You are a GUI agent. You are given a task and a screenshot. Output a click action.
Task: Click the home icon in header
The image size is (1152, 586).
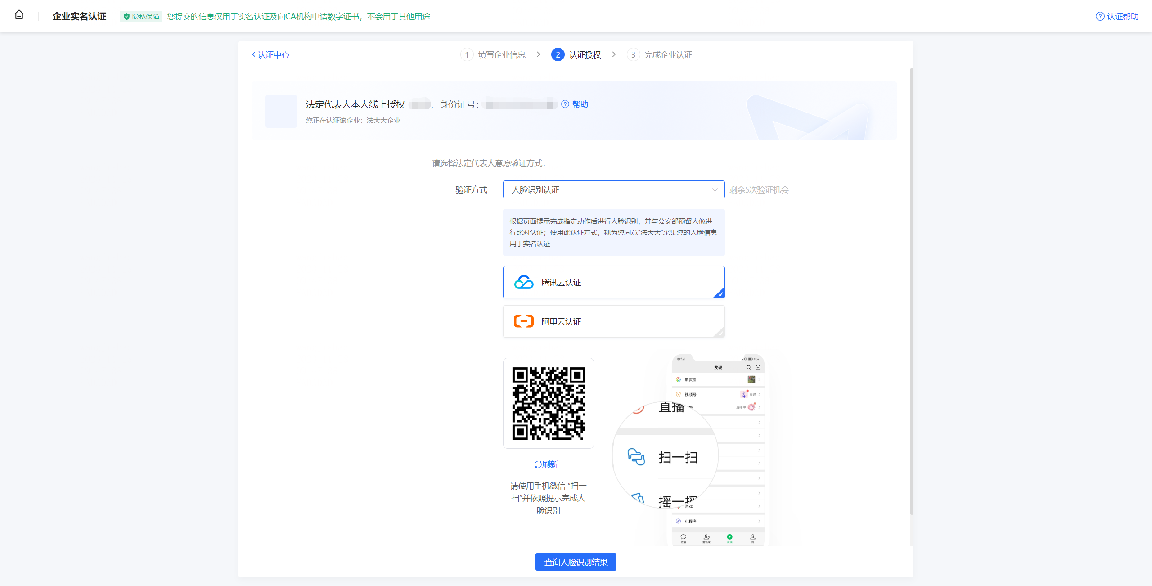tap(19, 15)
